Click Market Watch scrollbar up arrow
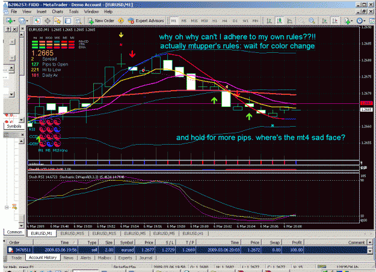Image resolution: width=376 pixels, height=272 pixels. point(21,35)
